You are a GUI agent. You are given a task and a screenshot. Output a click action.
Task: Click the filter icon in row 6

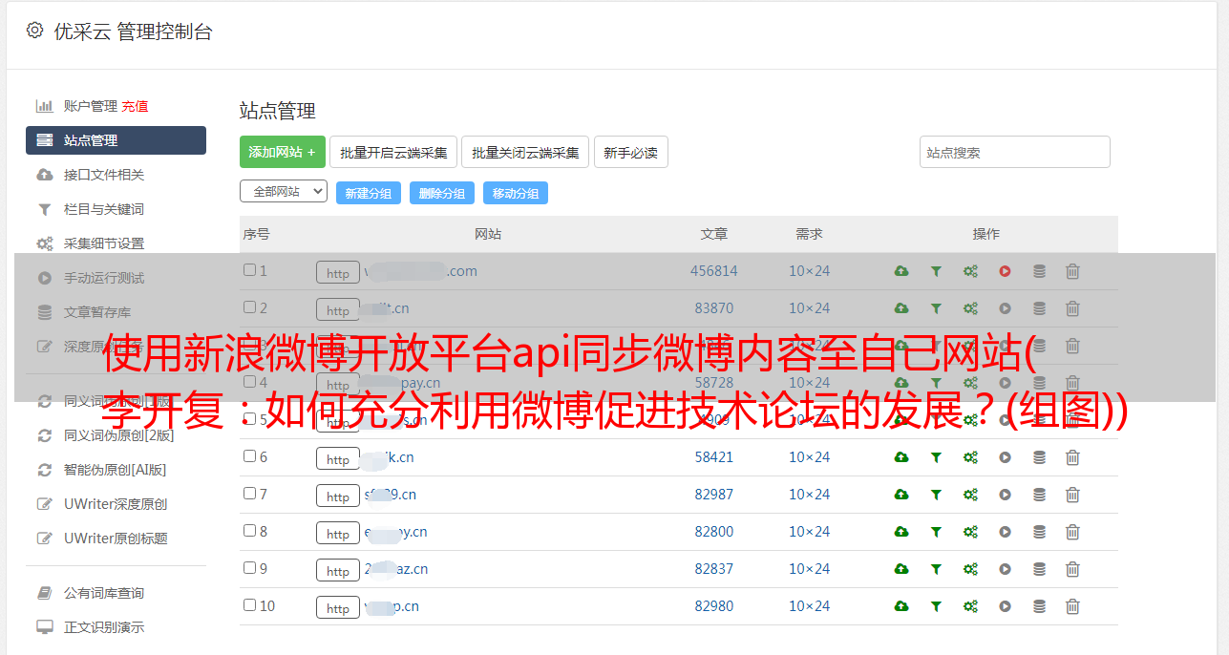click(936, 457)
